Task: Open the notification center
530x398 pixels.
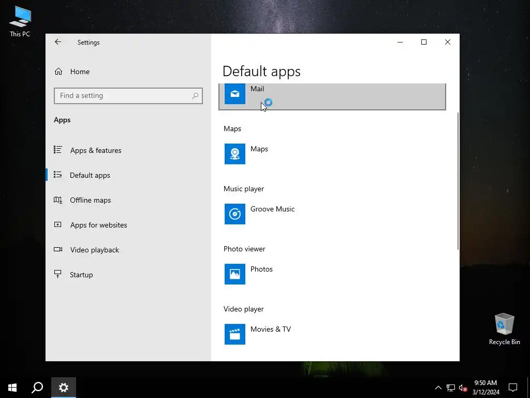Action: pyautogui.click(x=513, y=388)
